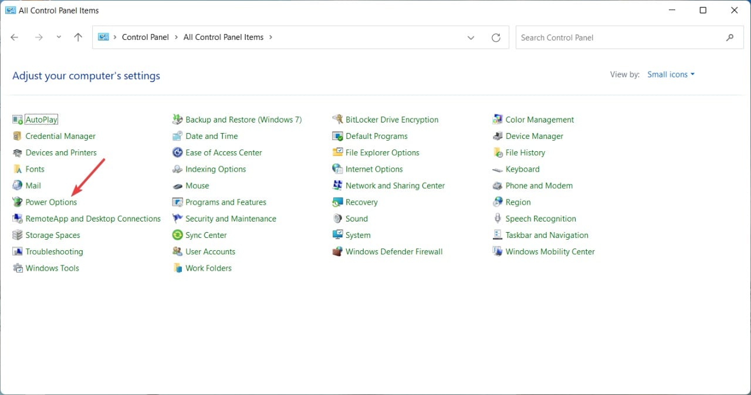Open File Explorer Options link
This screenshot has width=751, height=395.
pos(383,152)
